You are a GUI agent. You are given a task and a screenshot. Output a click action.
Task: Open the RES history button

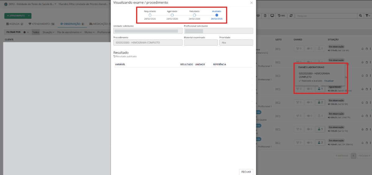[281, 16]
